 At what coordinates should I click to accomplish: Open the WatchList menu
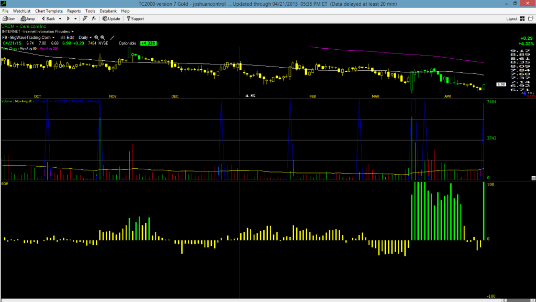point(21,11)
